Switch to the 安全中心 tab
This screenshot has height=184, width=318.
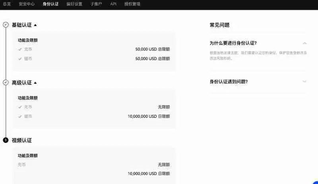pyautogui.click(x=27, y=4)
